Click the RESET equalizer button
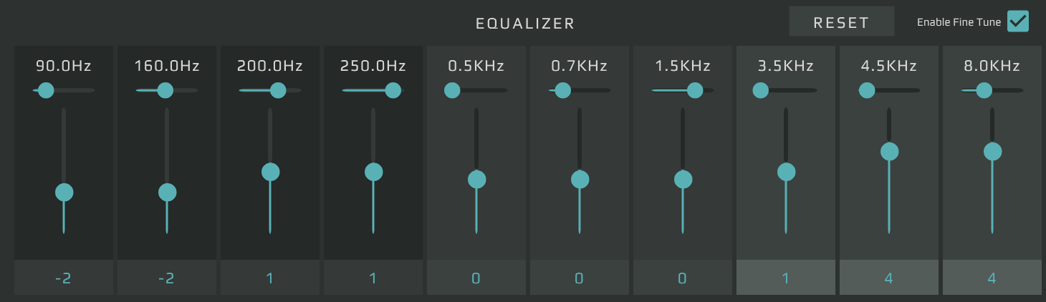Image resolution: width=1046 pixels, height=302 pixels. 841,22
